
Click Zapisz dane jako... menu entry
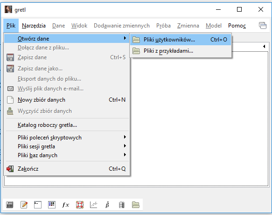tap(67, 69)
